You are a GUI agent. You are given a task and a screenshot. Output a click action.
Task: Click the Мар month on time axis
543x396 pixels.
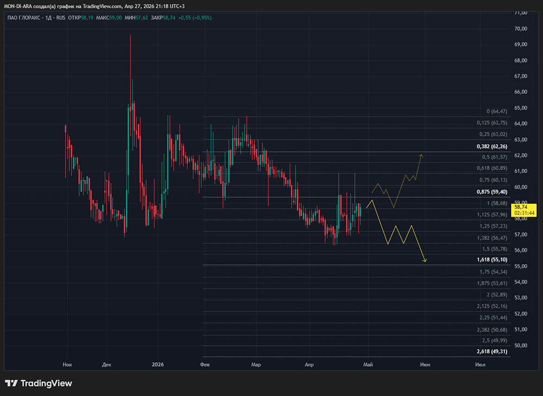tap(256, 365)
